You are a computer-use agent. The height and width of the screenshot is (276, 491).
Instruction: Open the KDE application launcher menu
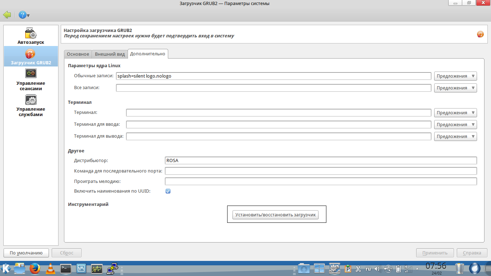click(x=6, y=268)
